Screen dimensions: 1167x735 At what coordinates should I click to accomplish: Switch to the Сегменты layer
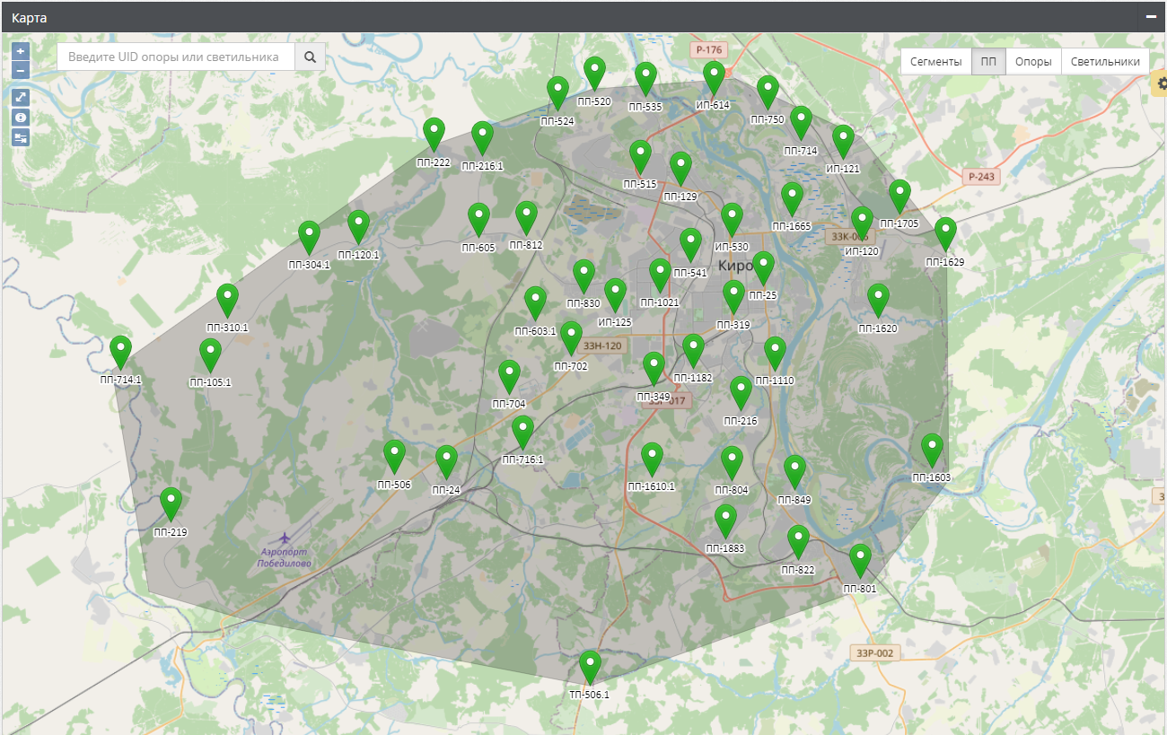tap(935, 62)
